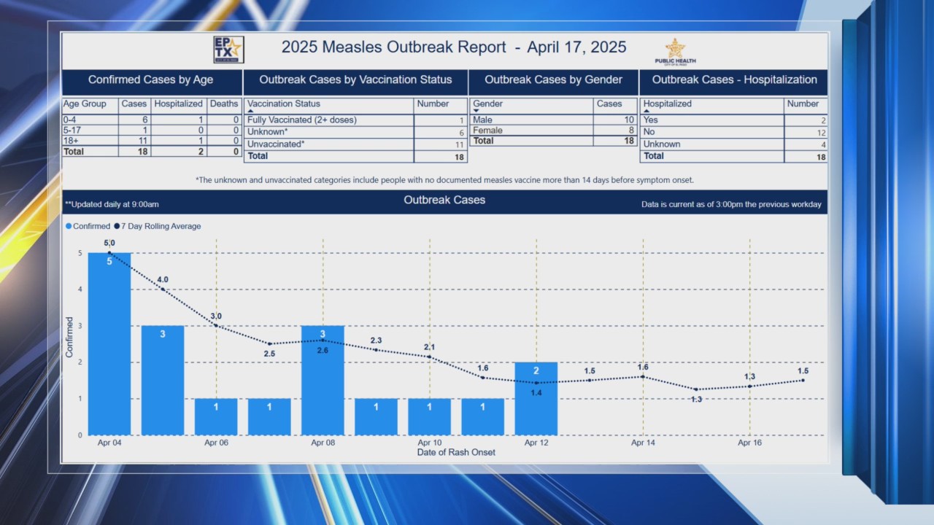Click the 1.3 point near Apr 16
Screen dimensions: 934x525
coord(749,385)
